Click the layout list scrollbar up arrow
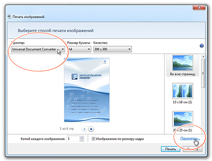Image resolution: width=212 pixels, height=161 pixels. 203,57
